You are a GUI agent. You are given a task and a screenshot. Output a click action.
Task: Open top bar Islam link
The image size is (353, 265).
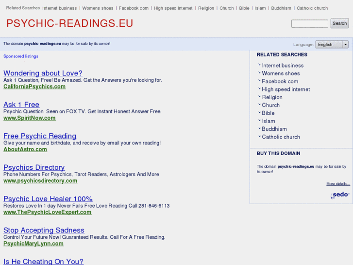[x=260, y=8]
